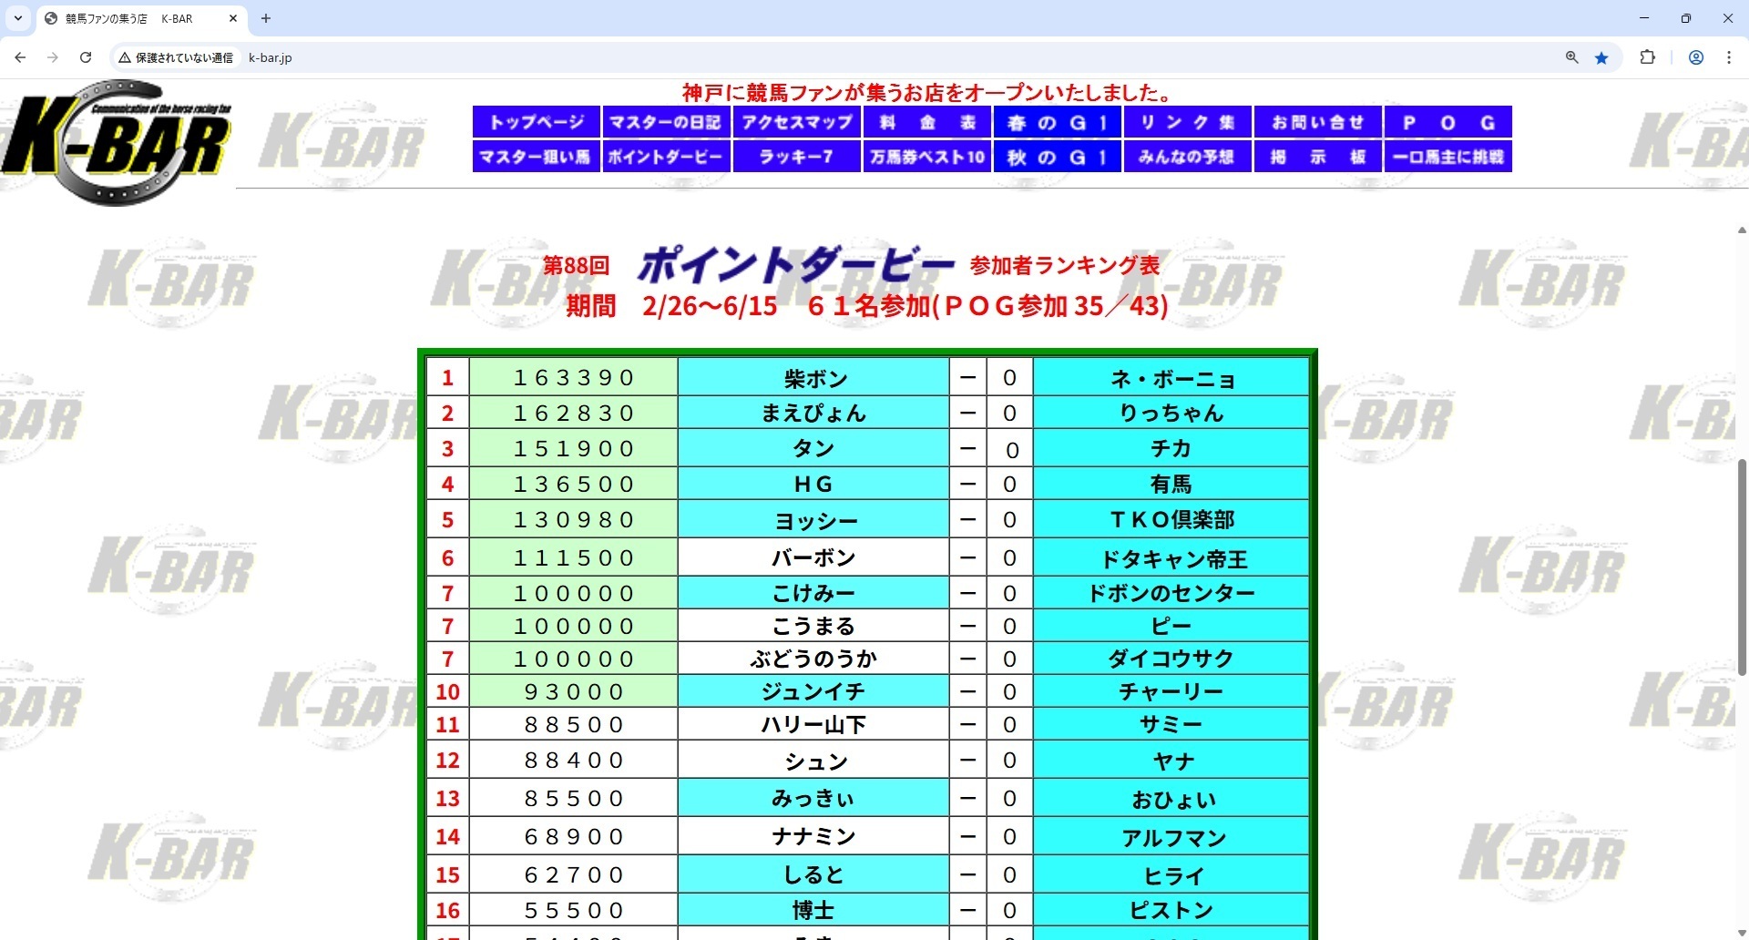Click the page vertical scrollbar thumb
The image size is (1749, 940).
point(1742,567)
